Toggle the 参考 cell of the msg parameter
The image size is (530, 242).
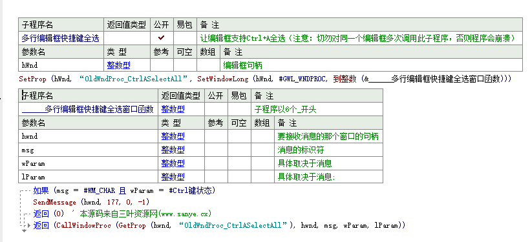216,150
